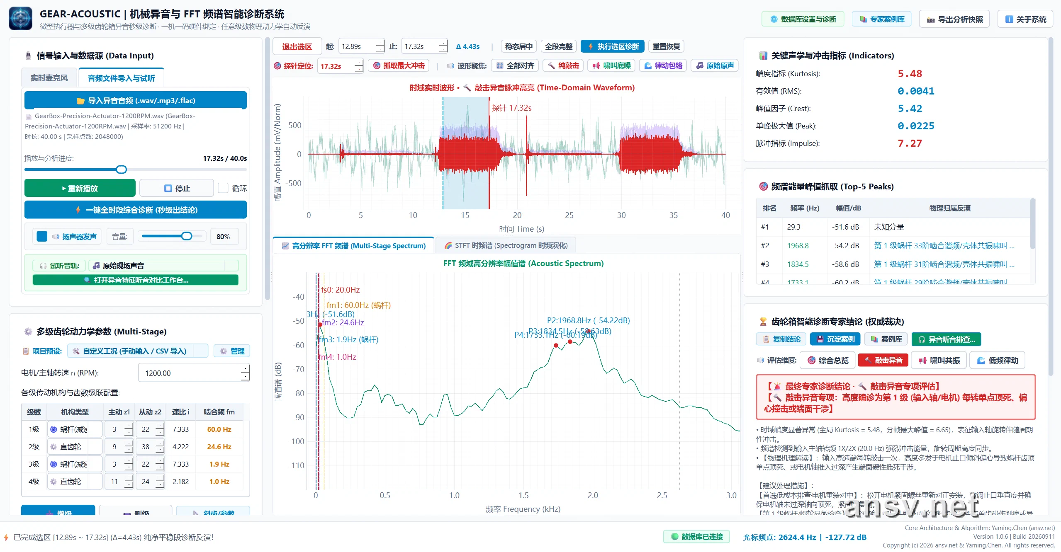1061x552 pixels.
Task: Choose the 律动包络 envelope focus
Action: (663, 66)
